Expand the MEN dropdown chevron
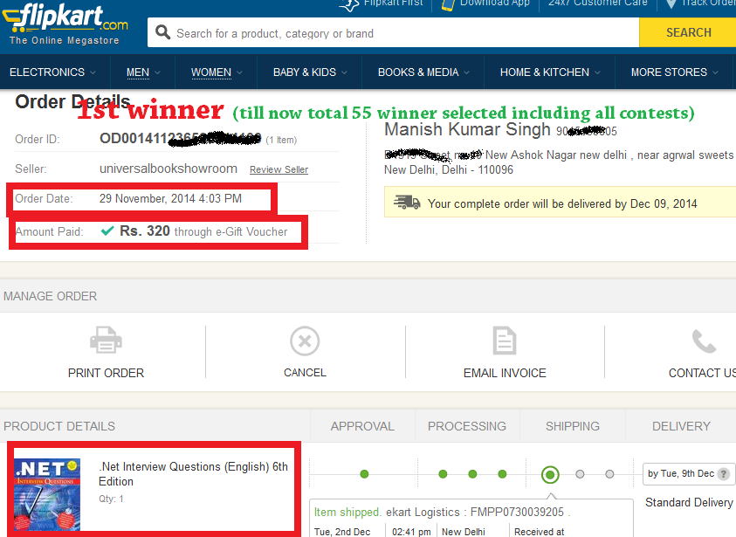 click(157, 72)
